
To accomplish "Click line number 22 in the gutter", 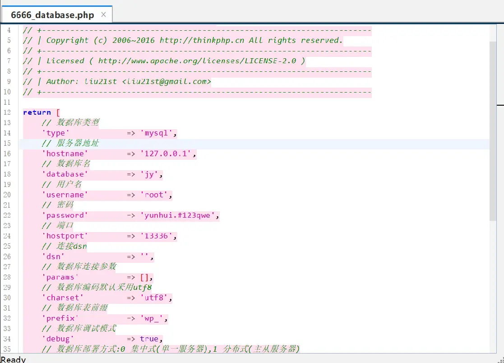I will click(7, 215).
